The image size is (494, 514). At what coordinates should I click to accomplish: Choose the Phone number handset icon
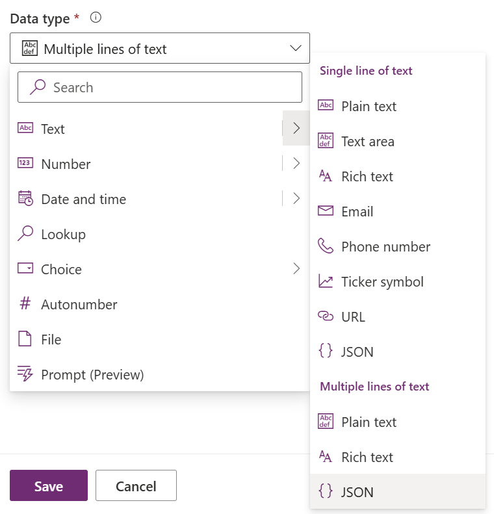[325, 246]
